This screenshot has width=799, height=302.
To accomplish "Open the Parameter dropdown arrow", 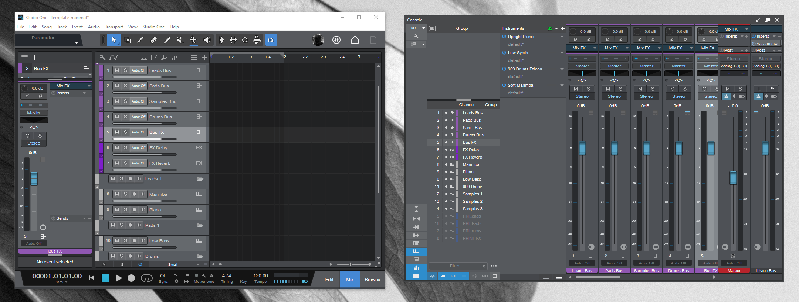I will pyautogui.click(x=77, y=42).
